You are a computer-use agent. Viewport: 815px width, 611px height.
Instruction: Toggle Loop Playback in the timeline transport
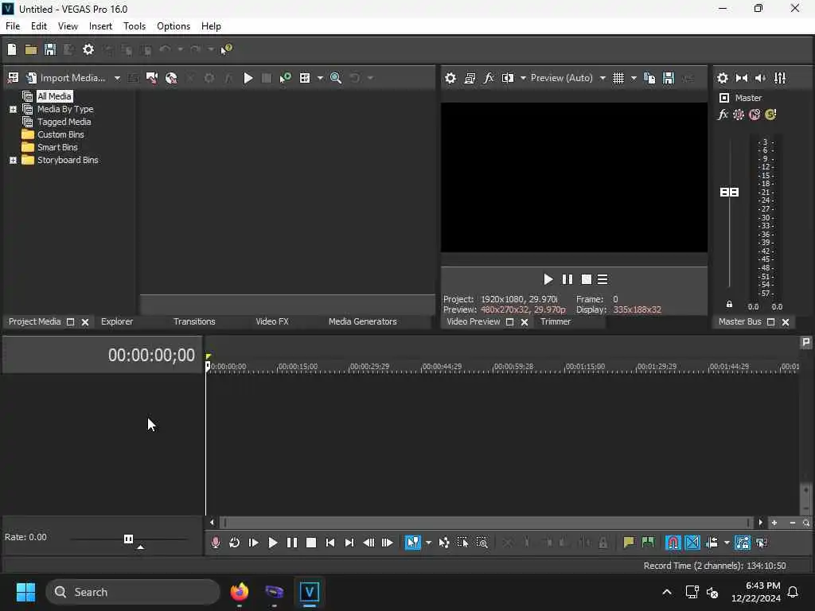[x=235, y=543]
